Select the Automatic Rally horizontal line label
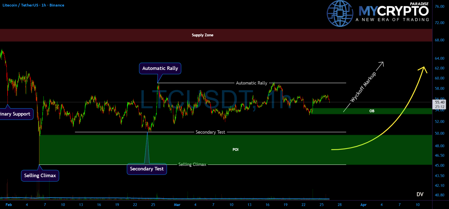This screenshot has width=449, height=209. coord(252,83)
